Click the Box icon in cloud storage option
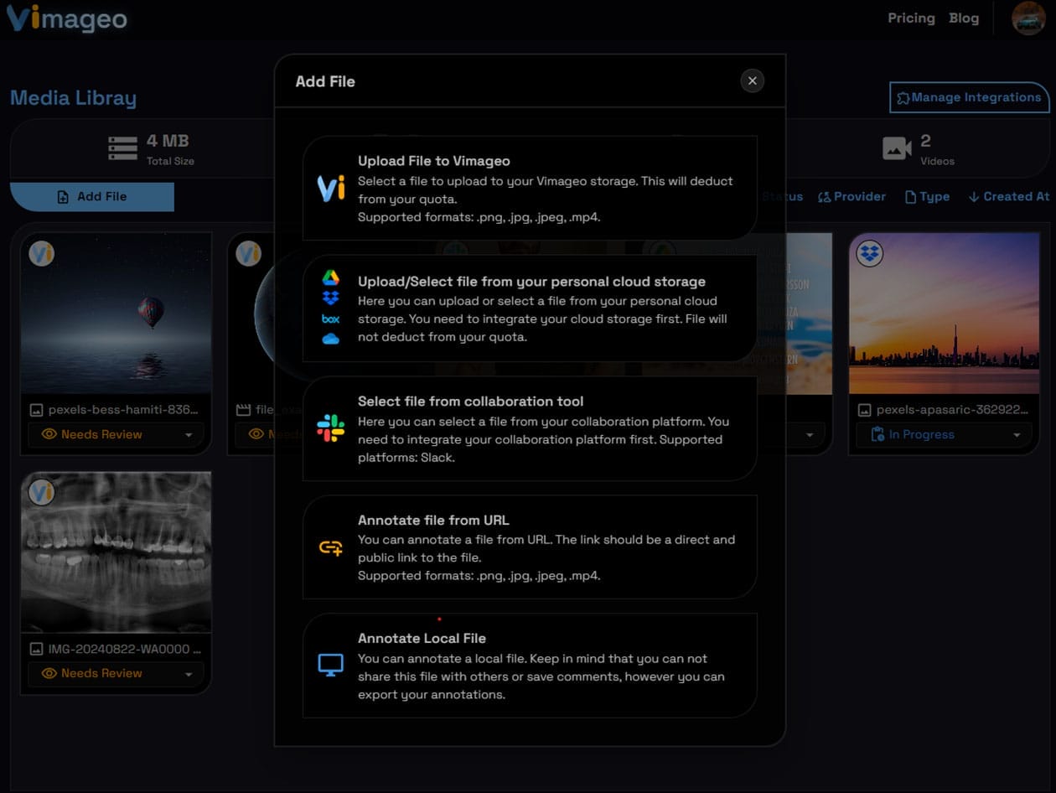The width and height of the screenshot is (1056, 793). pyautogui.click(x=330, y=319)
